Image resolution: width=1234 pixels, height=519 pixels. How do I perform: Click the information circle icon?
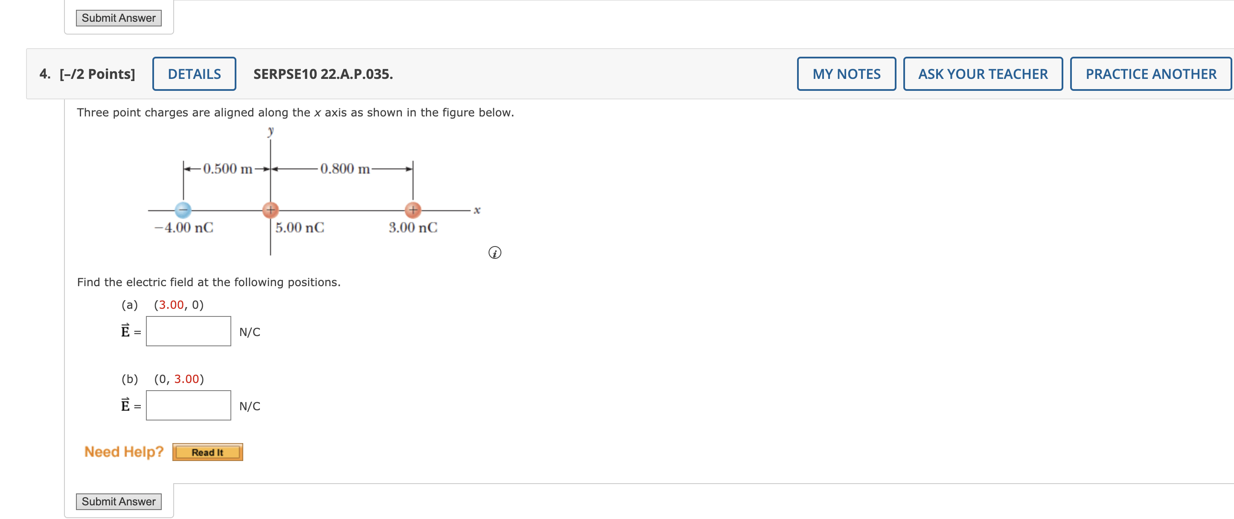click(497, 253)
